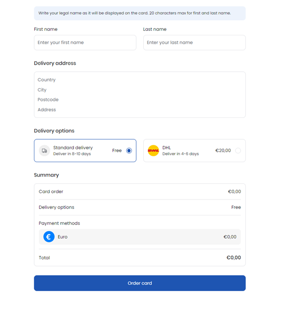283x317 pixels.
Task: Click the Country field in delivery address
Action: coord(140,80)
